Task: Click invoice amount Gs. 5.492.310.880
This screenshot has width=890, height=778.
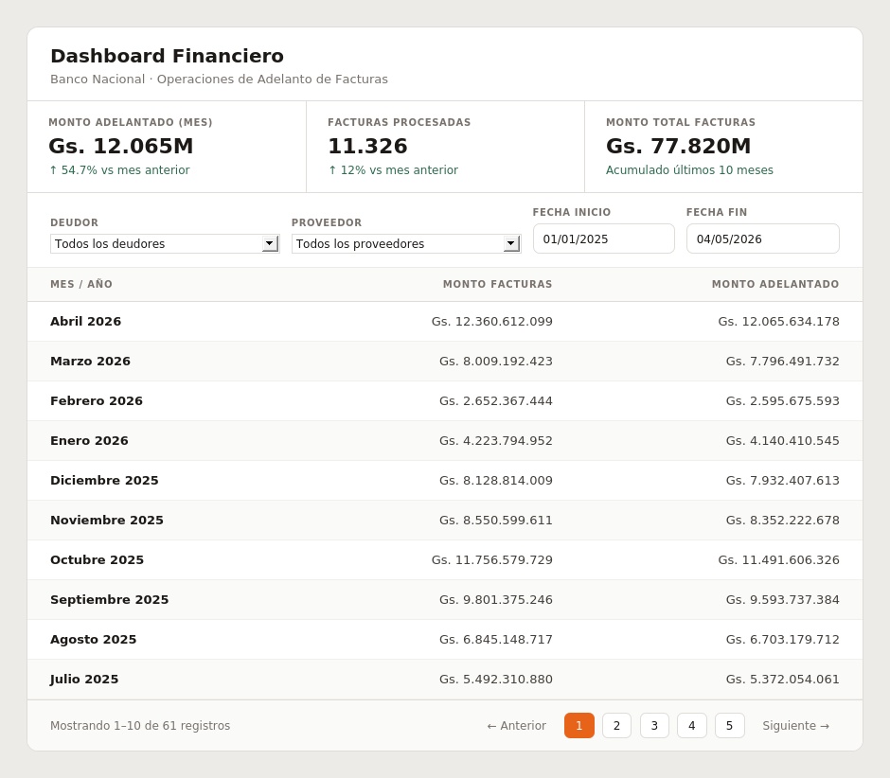Action: coord(495,679)
